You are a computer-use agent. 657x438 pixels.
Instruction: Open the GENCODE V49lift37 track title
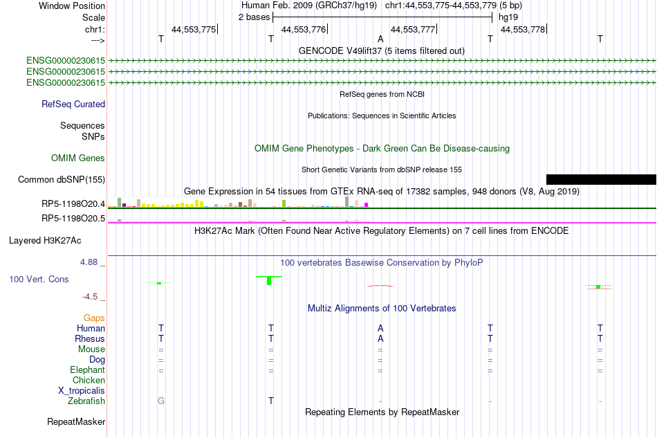pyautogui.click(x=381, y=51)
